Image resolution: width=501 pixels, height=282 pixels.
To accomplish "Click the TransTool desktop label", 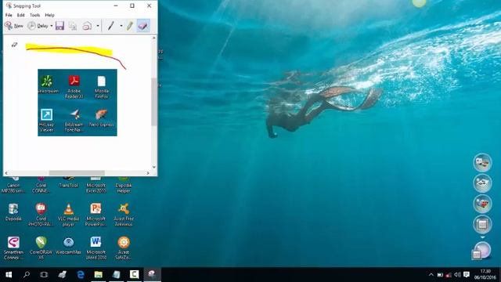I will 68,186.
